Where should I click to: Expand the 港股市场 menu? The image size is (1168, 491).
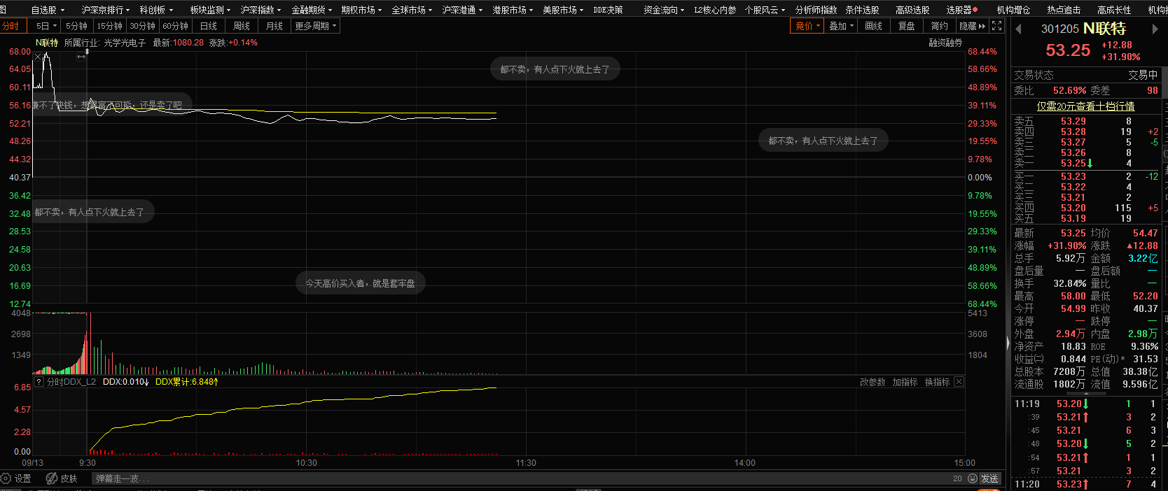pyautogui.click(x=513, y=10)
